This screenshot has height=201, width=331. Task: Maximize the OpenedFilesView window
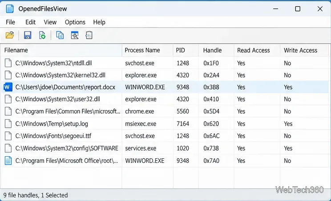click(298, 9)
